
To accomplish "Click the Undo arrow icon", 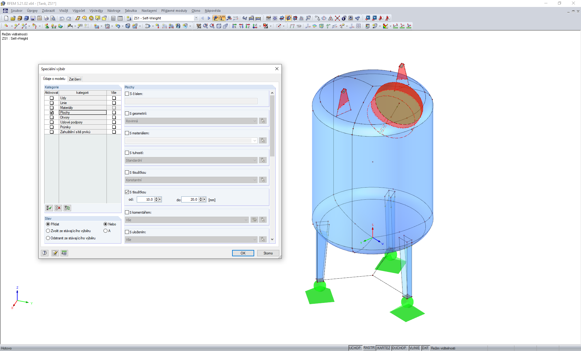I will pyautogui.click(x=62, y=18).
